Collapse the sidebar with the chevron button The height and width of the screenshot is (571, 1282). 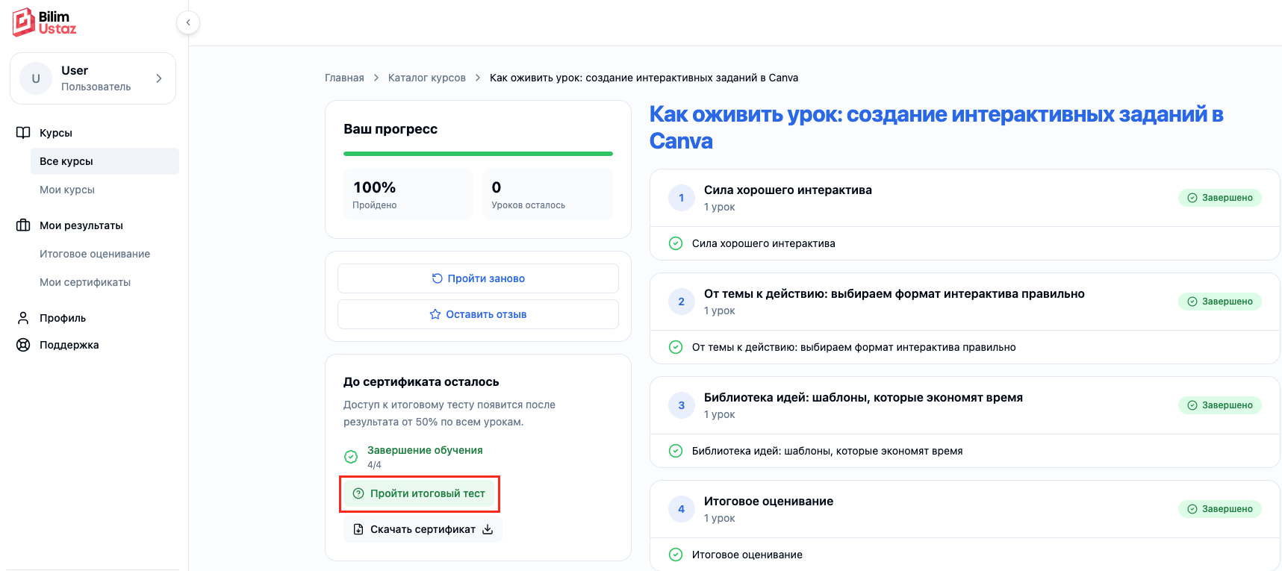pyautogui.click(x=188, y=22)
